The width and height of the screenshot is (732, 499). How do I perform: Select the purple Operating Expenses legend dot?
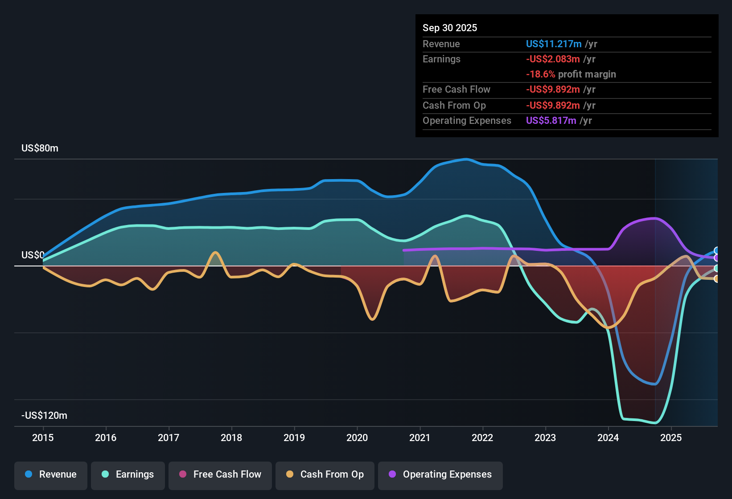pos(391,474)
